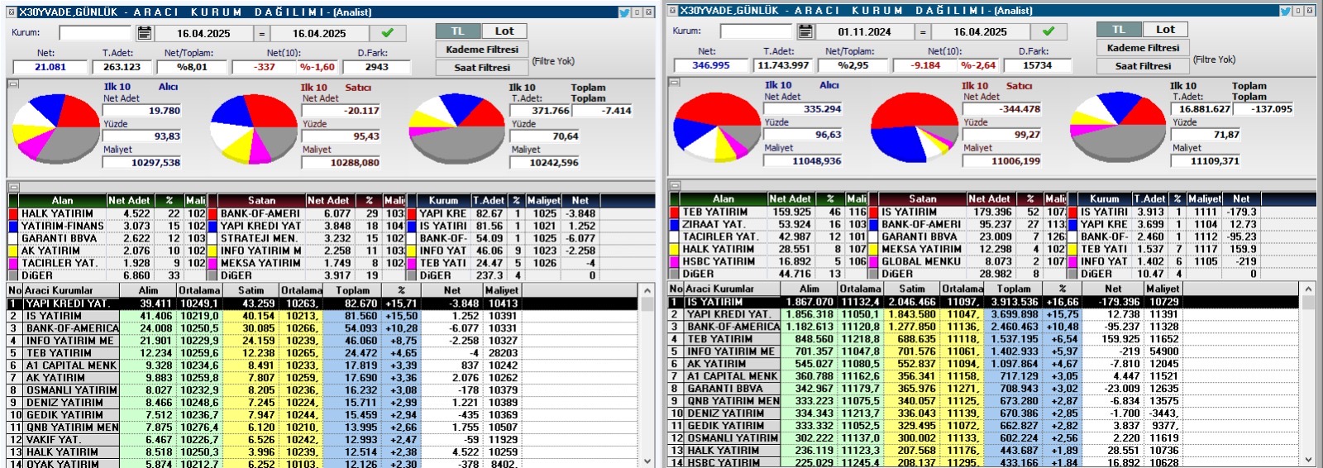1323x468 pixels.
Task: Open Saat Filtresi in the right window
Action: pyautogui.click(x=1144, y=66)
